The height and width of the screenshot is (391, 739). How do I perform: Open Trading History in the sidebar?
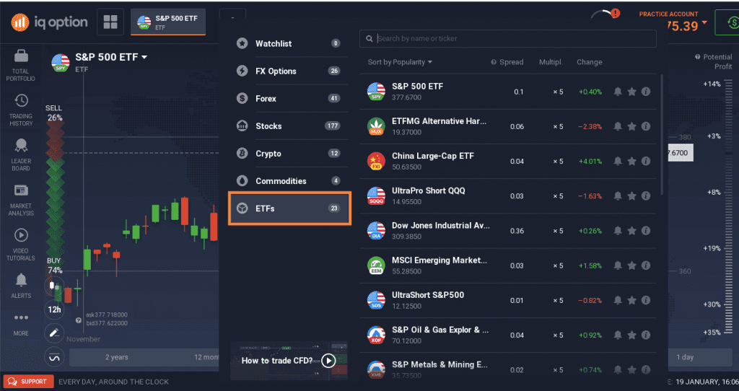[21, 110]
